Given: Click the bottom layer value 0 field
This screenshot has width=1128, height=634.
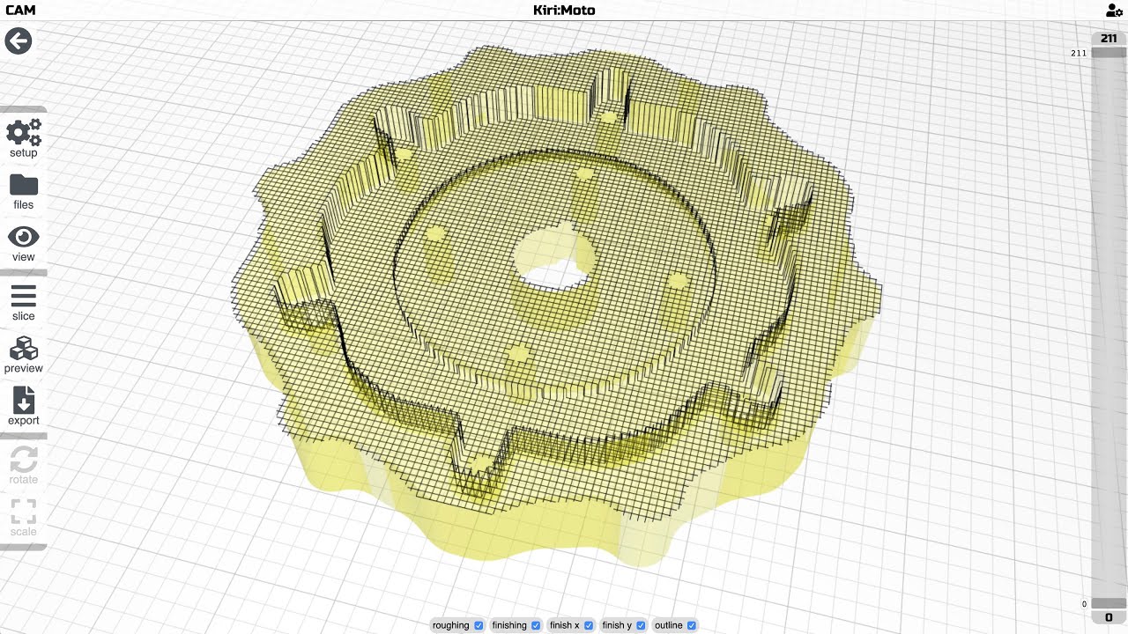Looking at the screenshot, I should click(x=1109, y=617).
